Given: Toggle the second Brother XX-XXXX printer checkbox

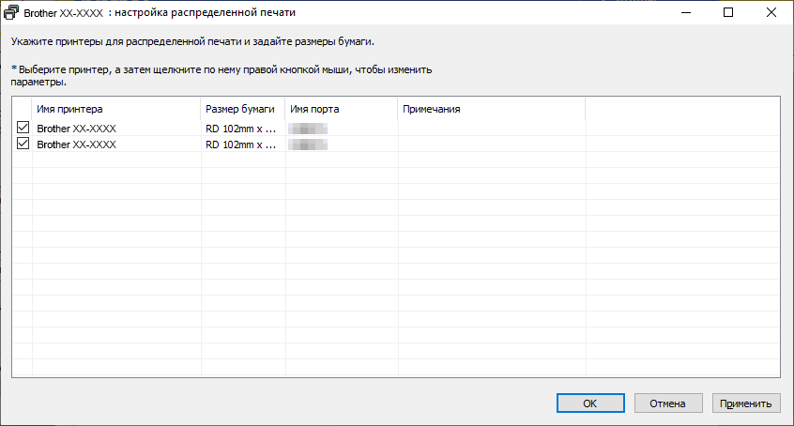Looking at the screenshot, I should click(x=23, y=145).
